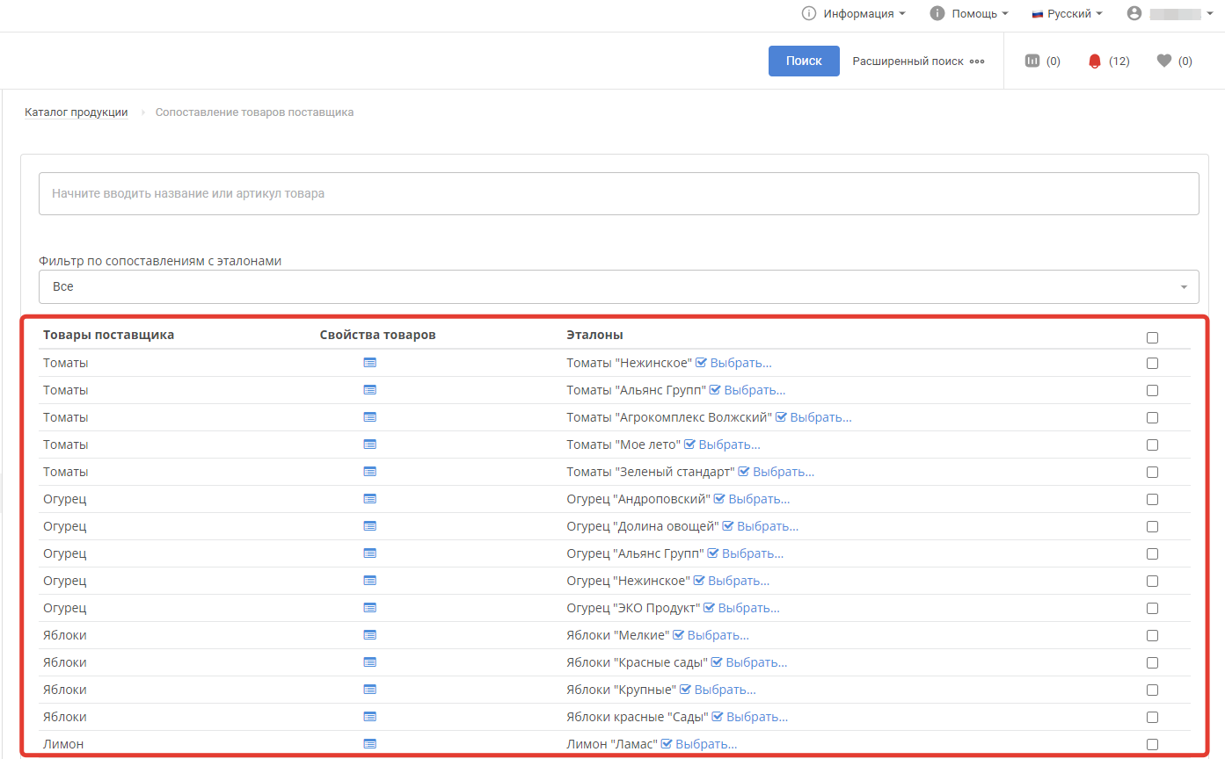The height and width of the screenshot is (759, 1225).
Task: Open the Русский language dropdown
Action: click(1067, 14)
